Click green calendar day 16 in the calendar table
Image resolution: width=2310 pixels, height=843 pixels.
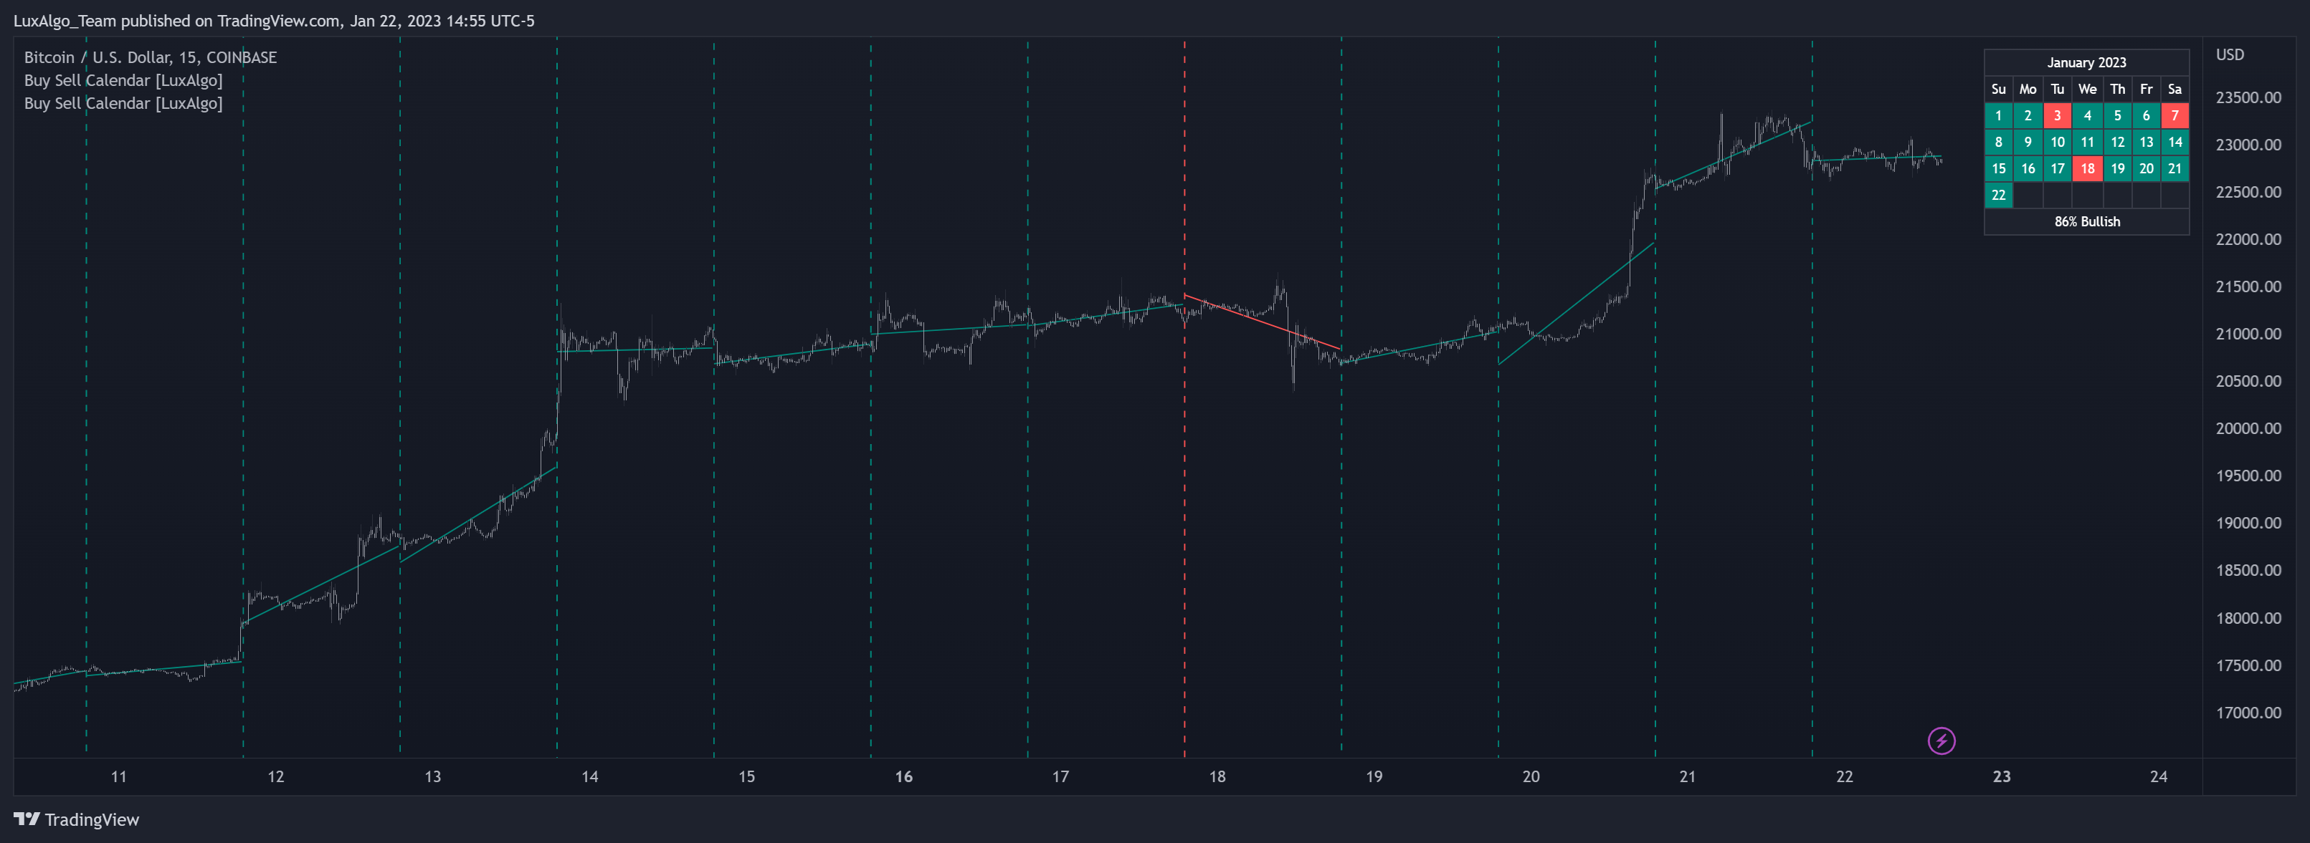(x=2028, y=168)
